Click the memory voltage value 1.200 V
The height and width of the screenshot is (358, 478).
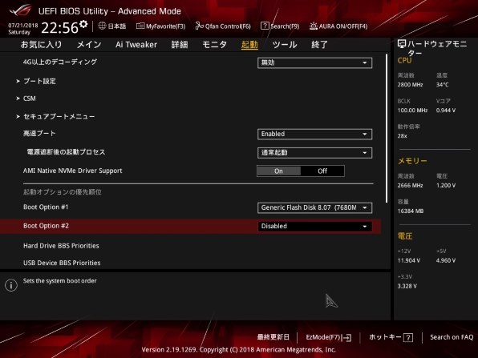(x=446, y=185)
